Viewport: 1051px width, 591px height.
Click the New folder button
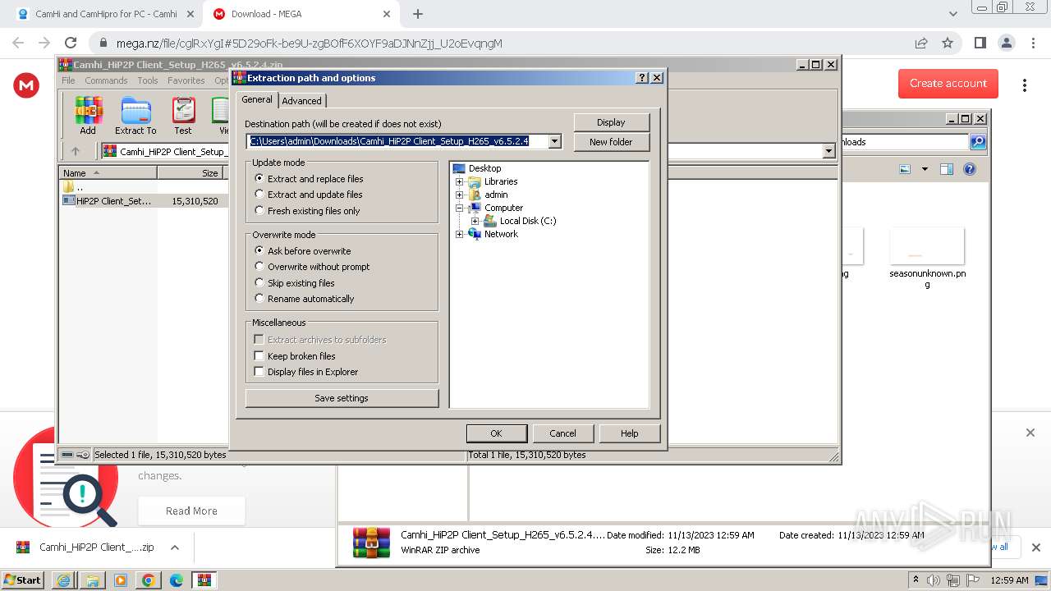pos(611,142)
